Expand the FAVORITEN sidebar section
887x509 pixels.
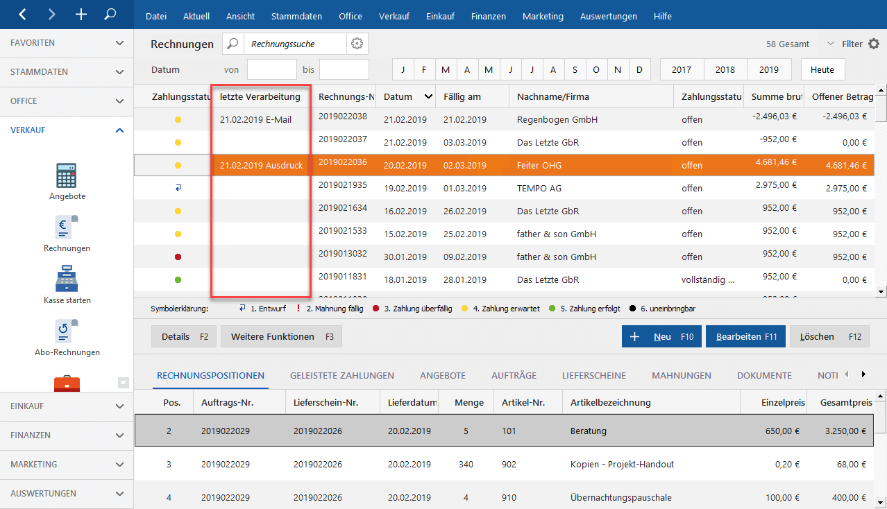(x=67, y=43)
